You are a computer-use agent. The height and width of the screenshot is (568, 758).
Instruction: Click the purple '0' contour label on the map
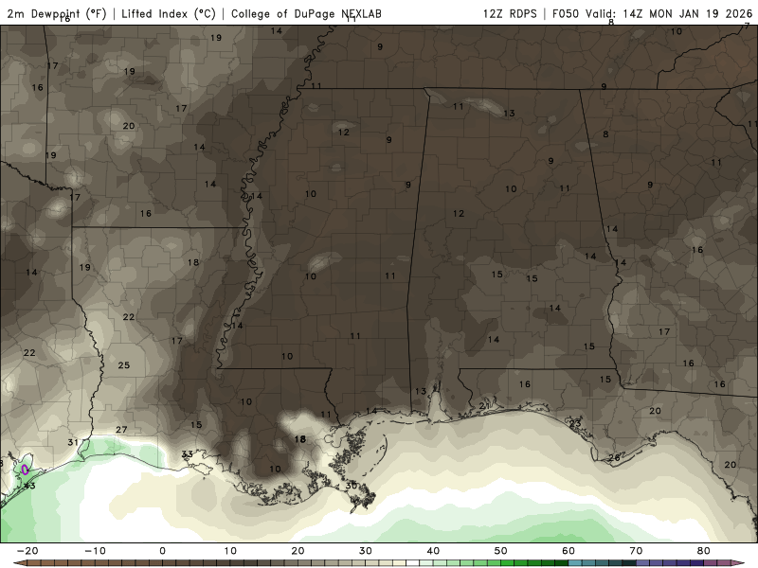[25, 469]
